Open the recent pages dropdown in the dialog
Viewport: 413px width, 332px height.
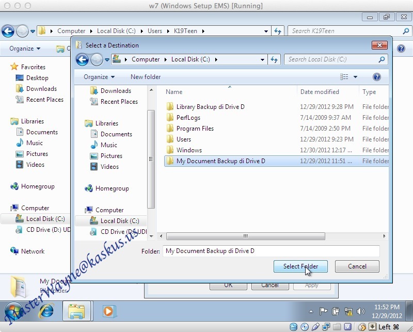tap(107, 60)
